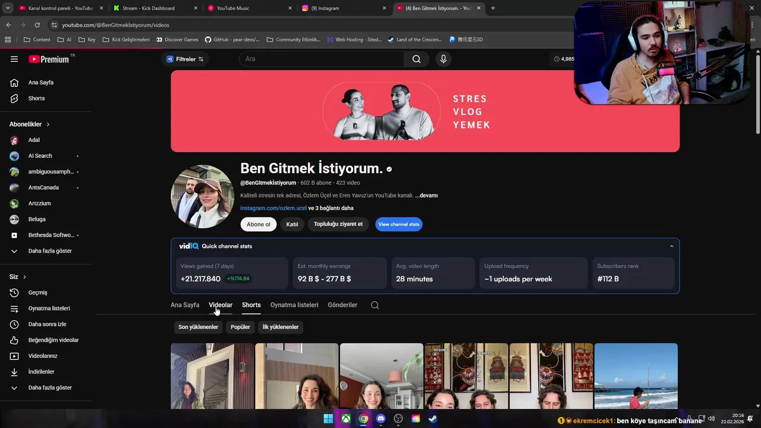Image resolution: width=761 pixels, height=428 pixels.
Task: Open Oynatma listeleri in sidebar
Action: point(48,309)
